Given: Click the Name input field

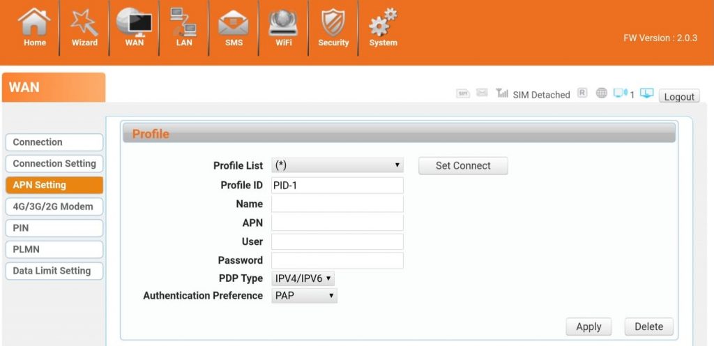Looking at the screenshot, I should point(337,204).
